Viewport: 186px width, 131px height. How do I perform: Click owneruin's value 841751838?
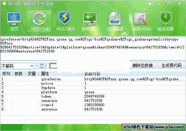93,100
